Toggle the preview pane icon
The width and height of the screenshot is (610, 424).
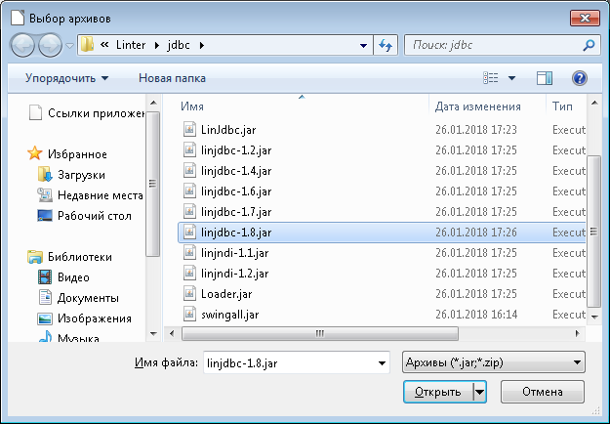[x=545, y=77]
